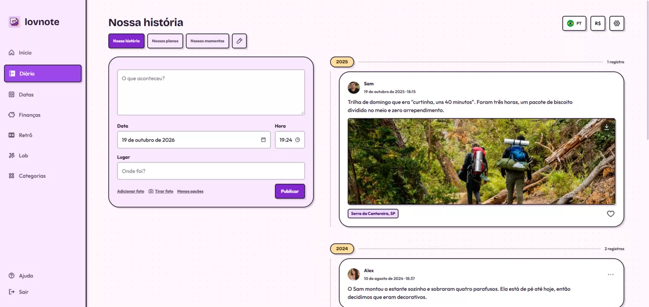The image size is (649, 307).
Task: Download the hiking photo
Action: point(606,127)
